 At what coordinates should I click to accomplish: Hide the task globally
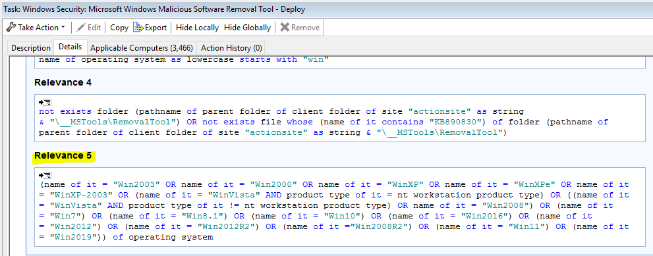tap(247, 28)
